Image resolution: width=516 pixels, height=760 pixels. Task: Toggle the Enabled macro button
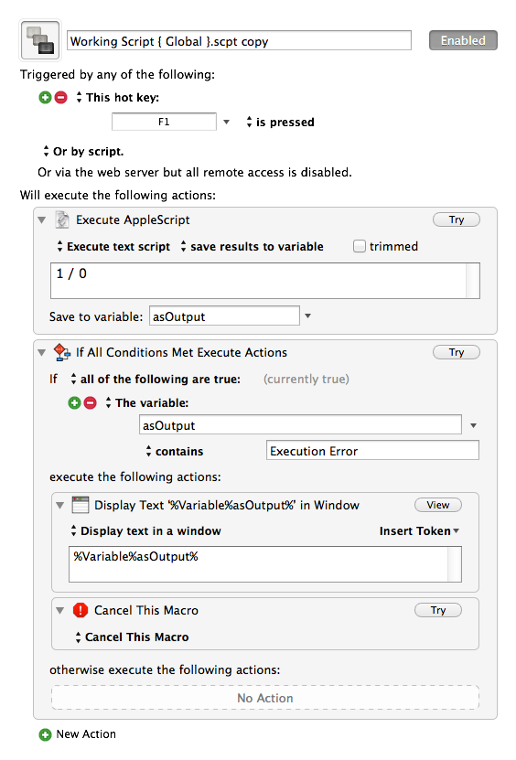point(463,41)
